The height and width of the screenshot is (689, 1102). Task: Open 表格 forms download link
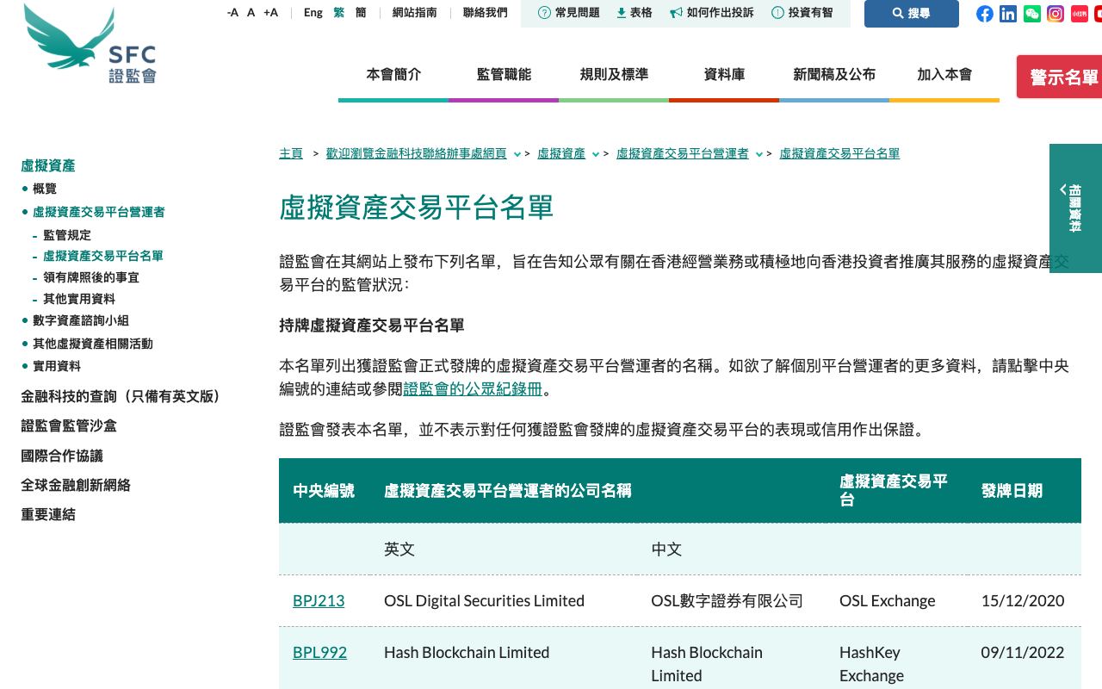point(635,13)
